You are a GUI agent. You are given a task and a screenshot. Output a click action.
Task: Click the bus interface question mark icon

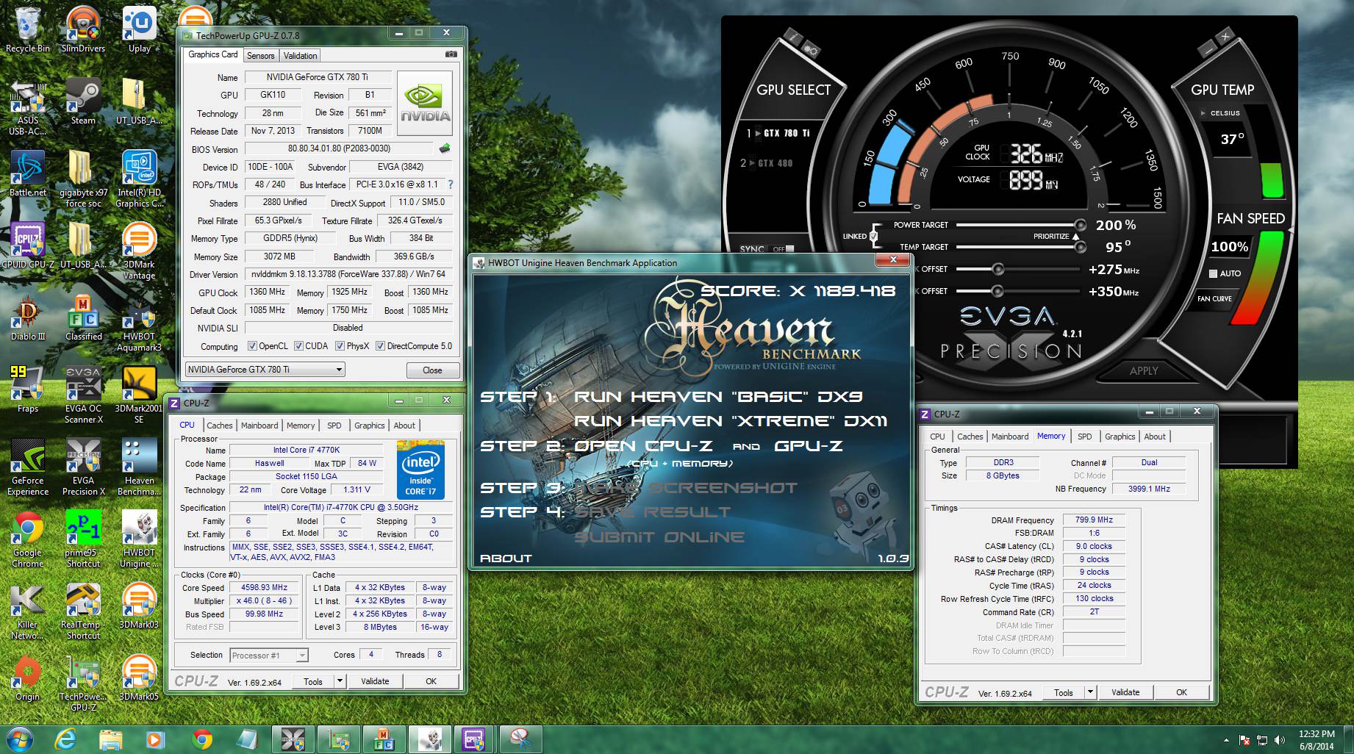pyautogui.click(x=451, y=184)
